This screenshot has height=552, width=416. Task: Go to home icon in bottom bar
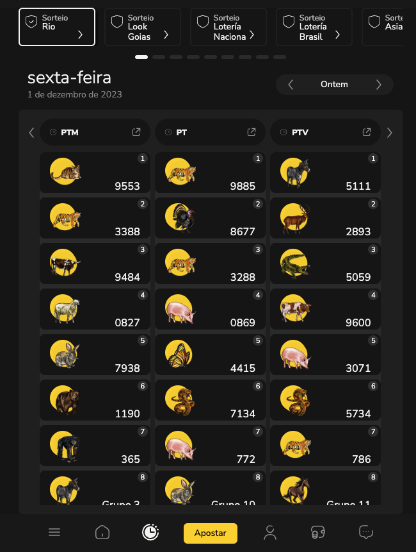pyautogui.click(x=102, y=532)
